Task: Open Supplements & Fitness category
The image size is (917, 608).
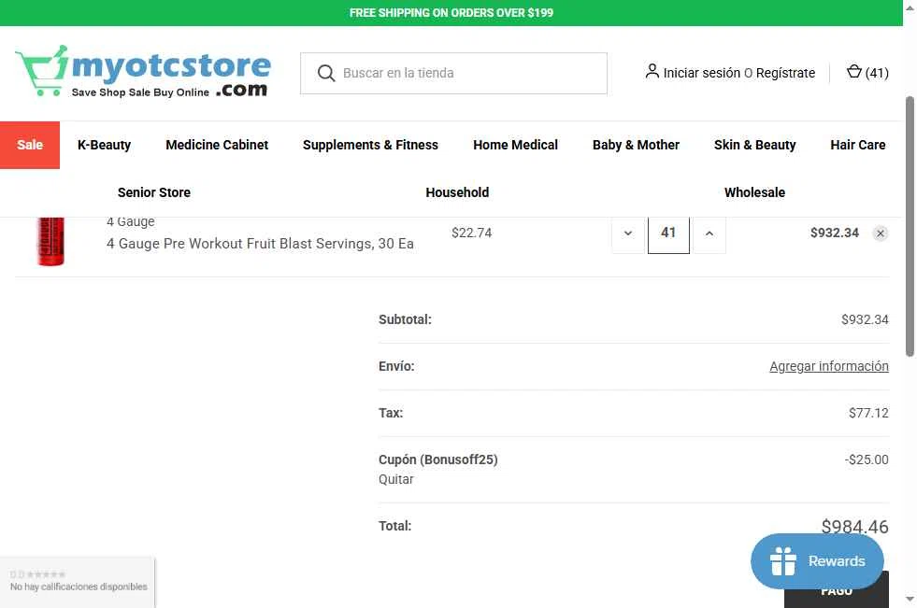Action: point(370,145)
